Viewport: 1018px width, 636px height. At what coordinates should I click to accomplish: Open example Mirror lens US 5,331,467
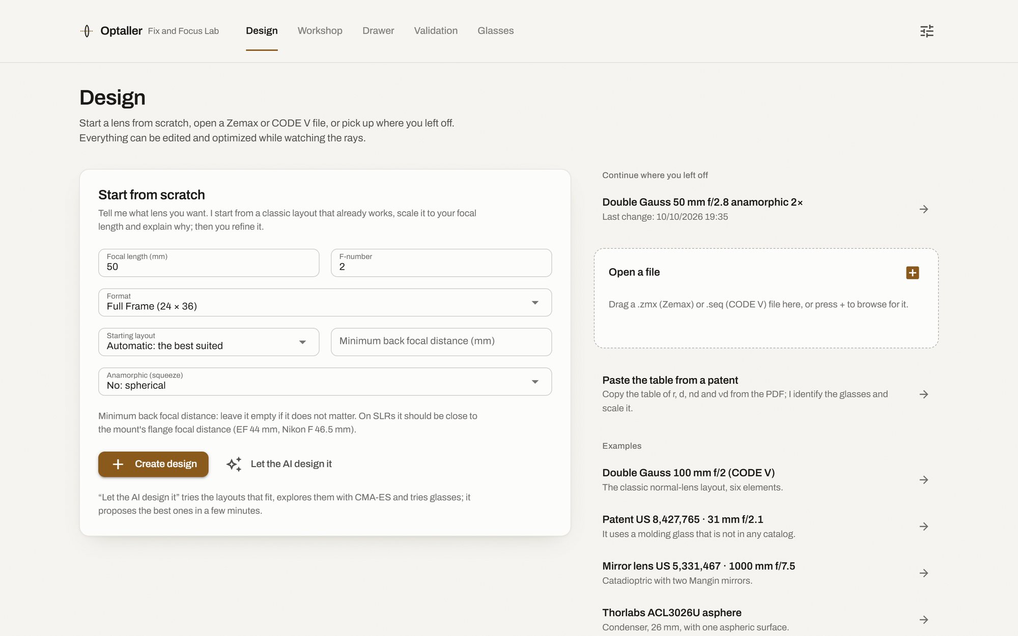pyautogui.click(x=766, y=573)
